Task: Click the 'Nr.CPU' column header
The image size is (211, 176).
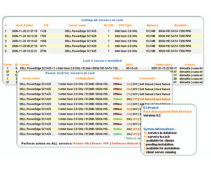Action: [109, 25]
